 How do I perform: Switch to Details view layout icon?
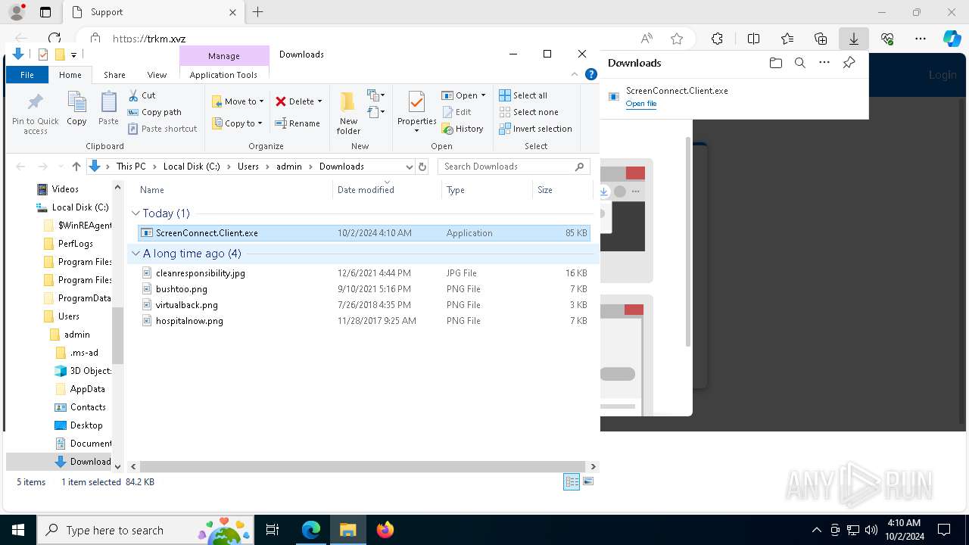(572, 482)
